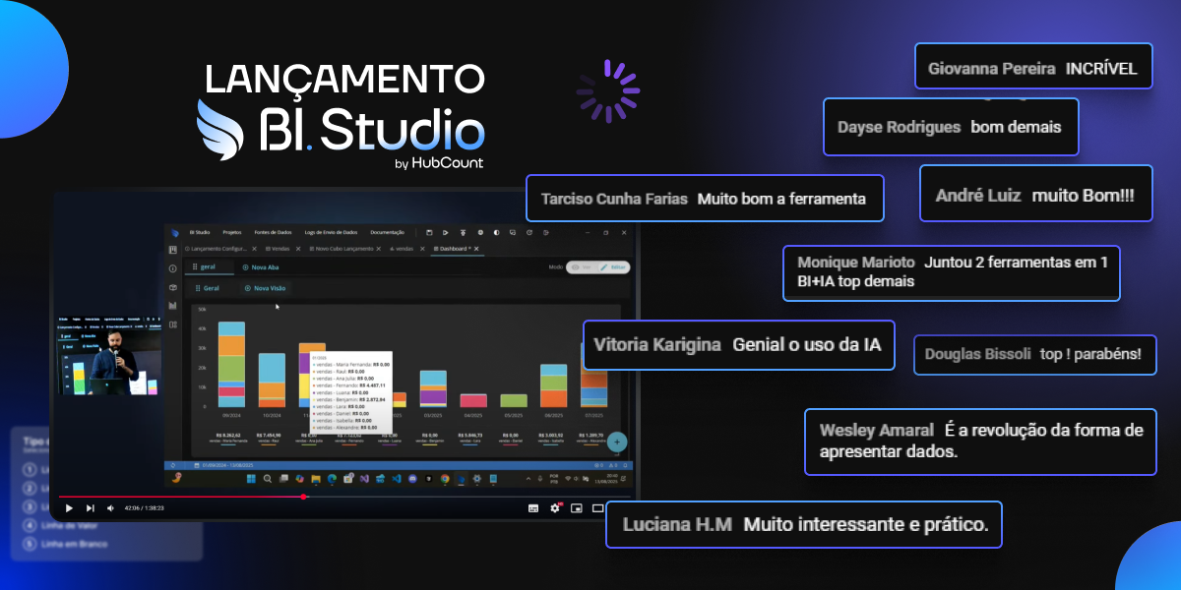Click Tarciso Cunha Farias comment
1181x590 pixels.
[x=705, y=199]
